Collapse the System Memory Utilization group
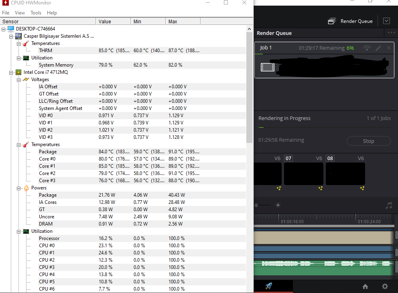 click(18, 58)
